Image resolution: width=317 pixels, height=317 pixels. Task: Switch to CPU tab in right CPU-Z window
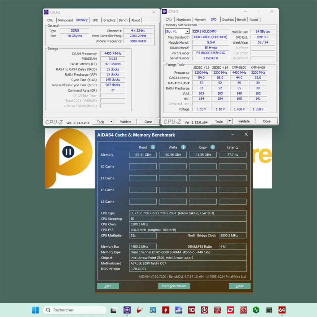pos(169,20)
